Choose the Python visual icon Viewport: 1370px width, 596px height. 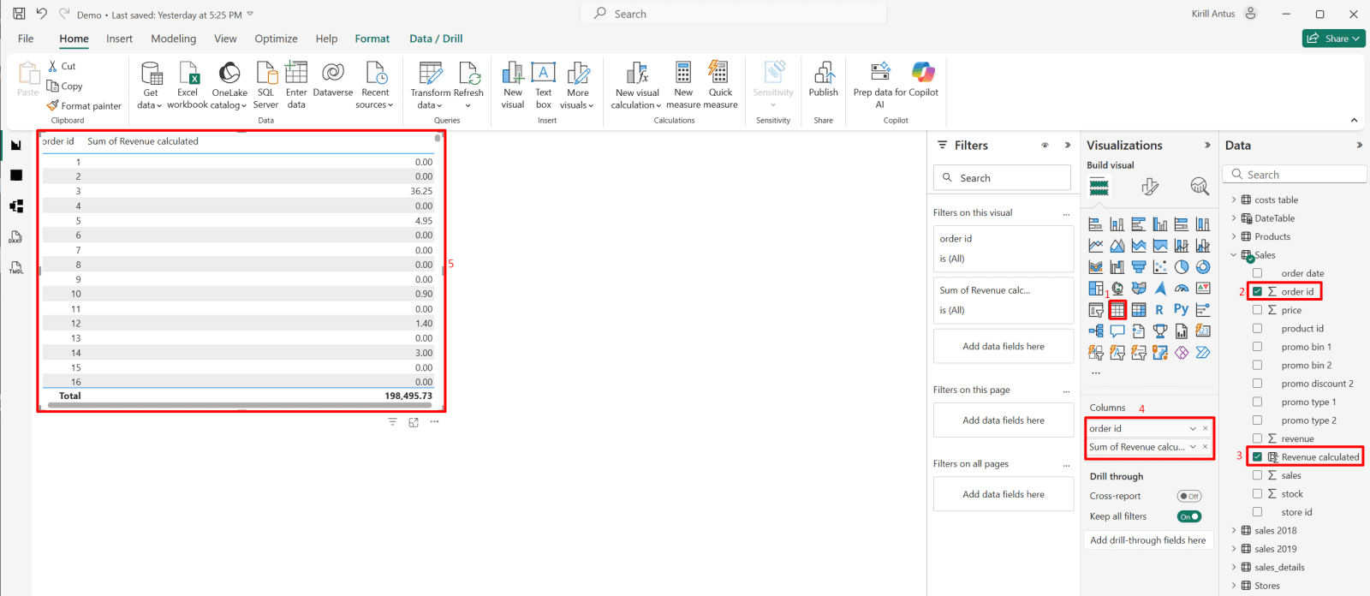click(1181, 310)
